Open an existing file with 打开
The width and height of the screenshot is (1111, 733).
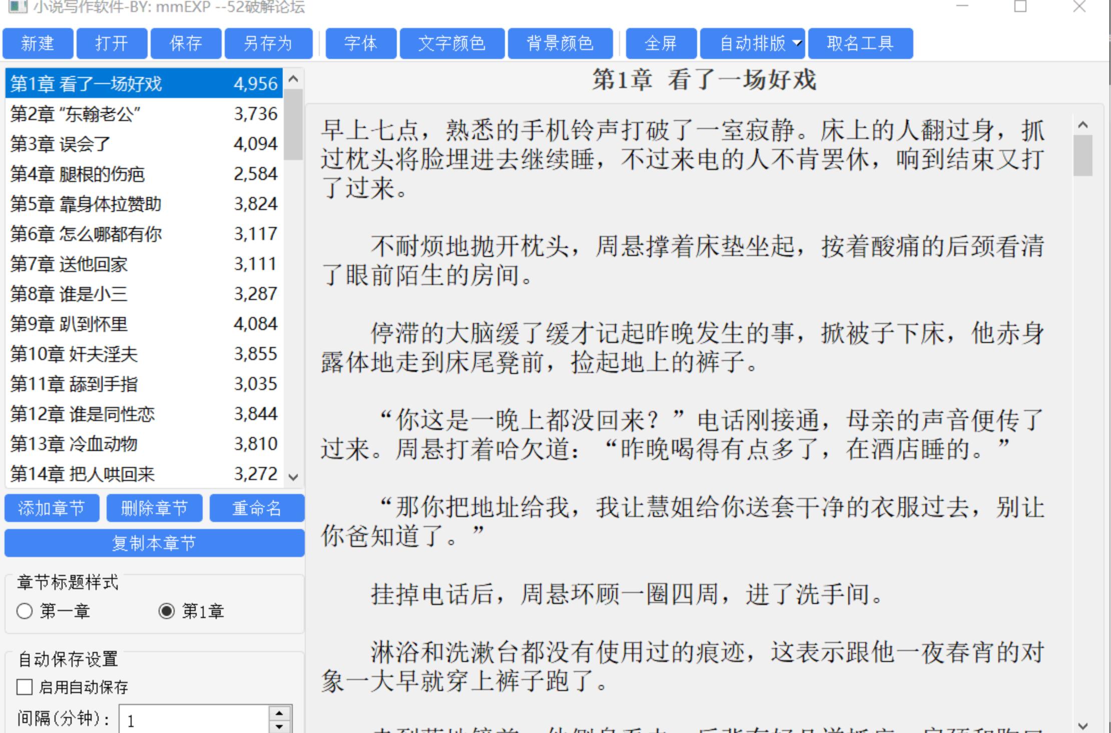pos(111,43)
